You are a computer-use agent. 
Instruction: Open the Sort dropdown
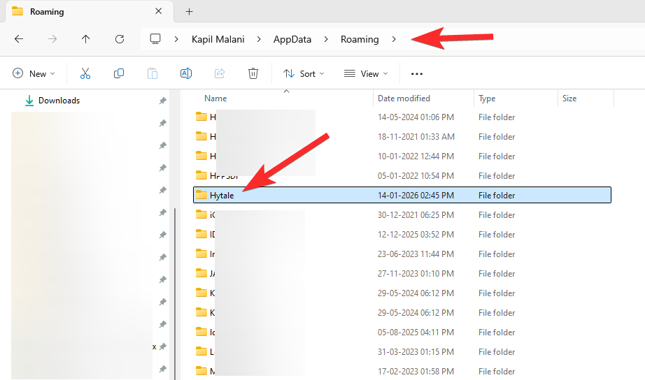[304, 73]
